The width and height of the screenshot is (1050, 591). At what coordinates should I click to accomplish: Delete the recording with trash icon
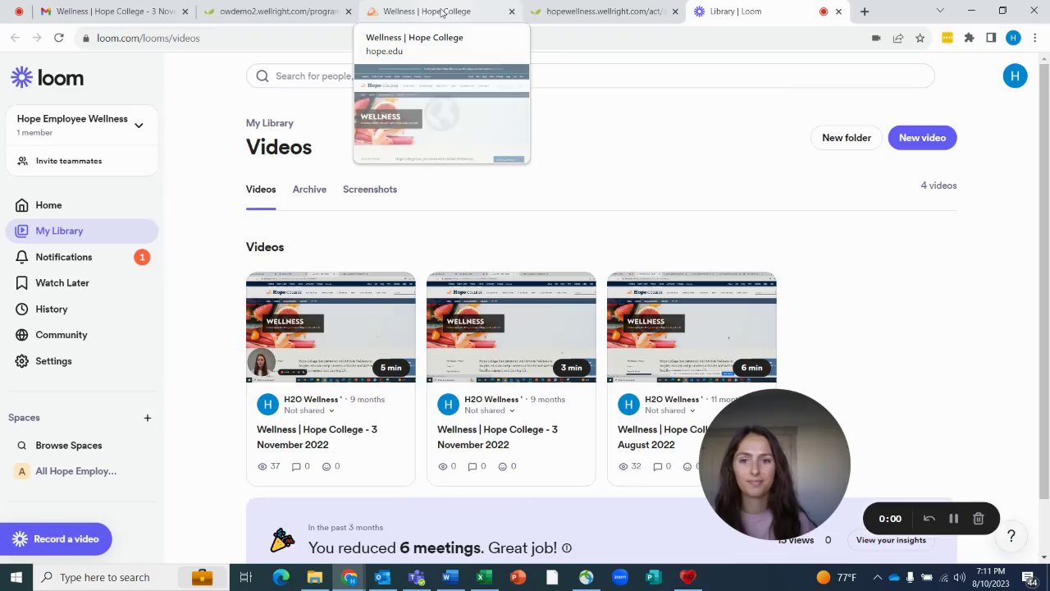click(979, 519)
